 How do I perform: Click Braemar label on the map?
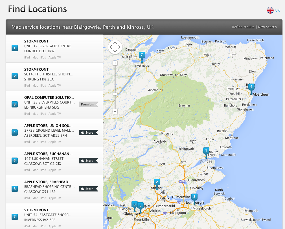(184, 105)
